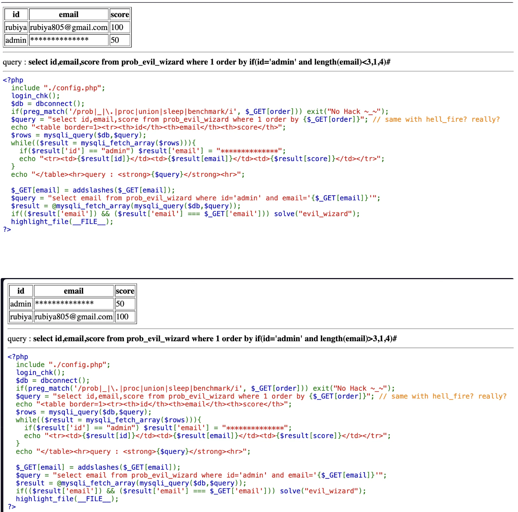The height and width of the screenshot is (512, 518).
Task: Click 'highlight_file(__FILE__);' in lower code listing
Action: click(67, 499)
